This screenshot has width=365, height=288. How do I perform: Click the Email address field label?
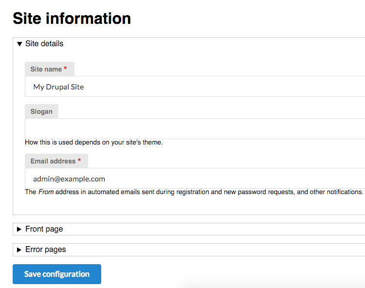53,161
